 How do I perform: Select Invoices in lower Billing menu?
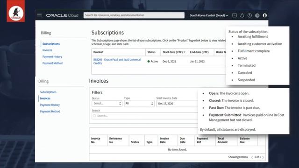(45, 98)
